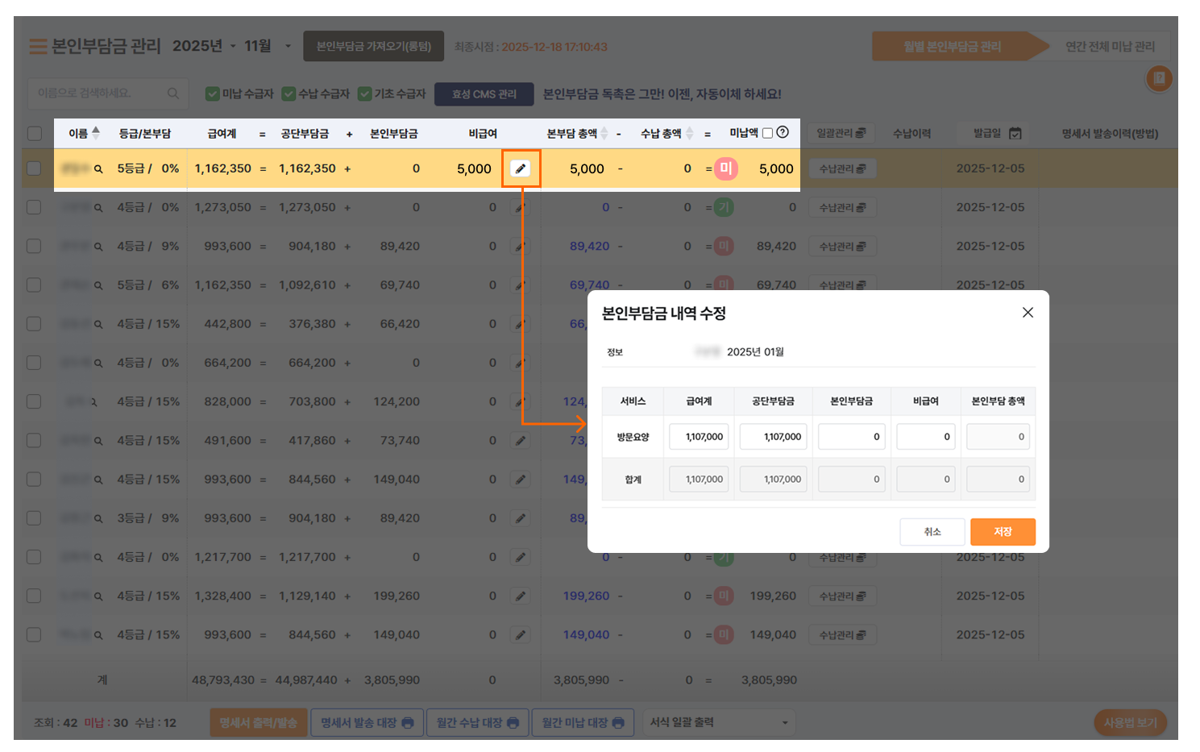Click the hamburger menu icon beside 본인부담금 관리
This screenshot has height=752, width=1200.
38,47
